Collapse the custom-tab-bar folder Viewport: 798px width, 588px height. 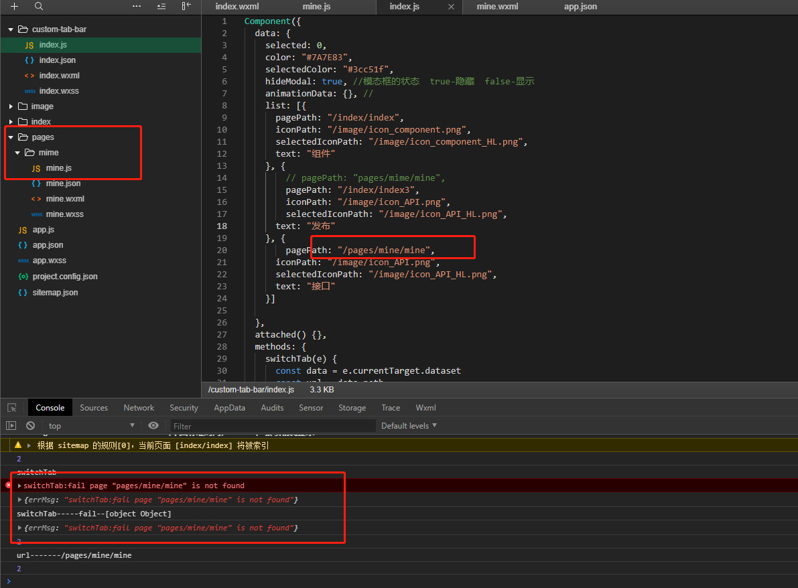coord(11,29)
